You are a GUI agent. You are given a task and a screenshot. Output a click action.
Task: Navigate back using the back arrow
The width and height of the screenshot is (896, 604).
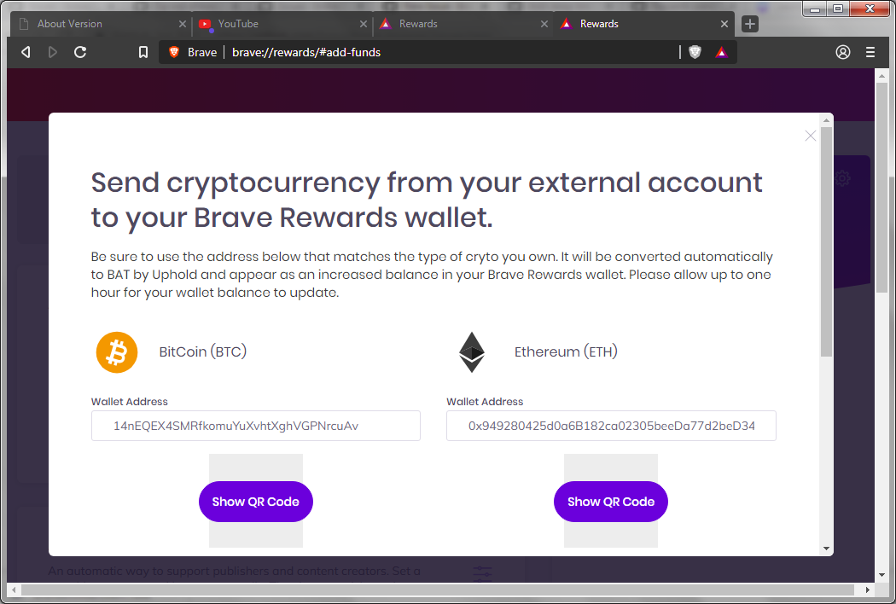[25, 52]
